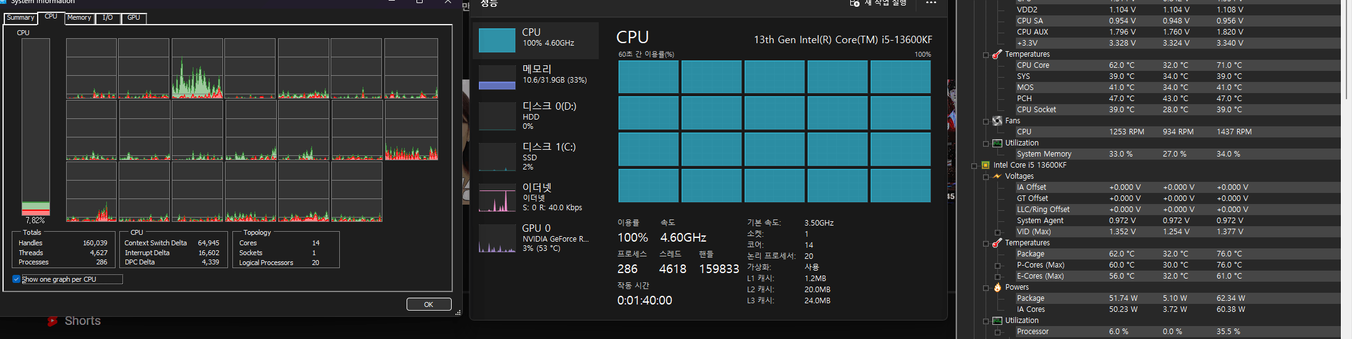Select the 디스크 1(C:) SSD graph thumbnail
This screenshot has height=339, width=1352.
pyautogui.click(x=497, y=157)
